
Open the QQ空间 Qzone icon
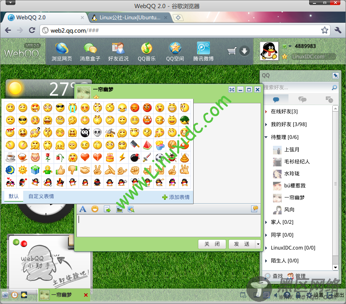[175, 52]
